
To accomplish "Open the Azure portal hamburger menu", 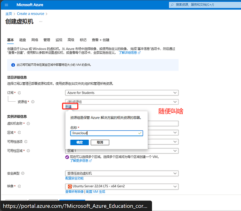I will pos(6,5).
